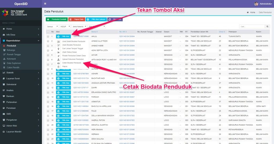Open No. KK link 5201140104126994 for AHLUL
Viewport: 274px width, 144px height.
click(127, 36)
